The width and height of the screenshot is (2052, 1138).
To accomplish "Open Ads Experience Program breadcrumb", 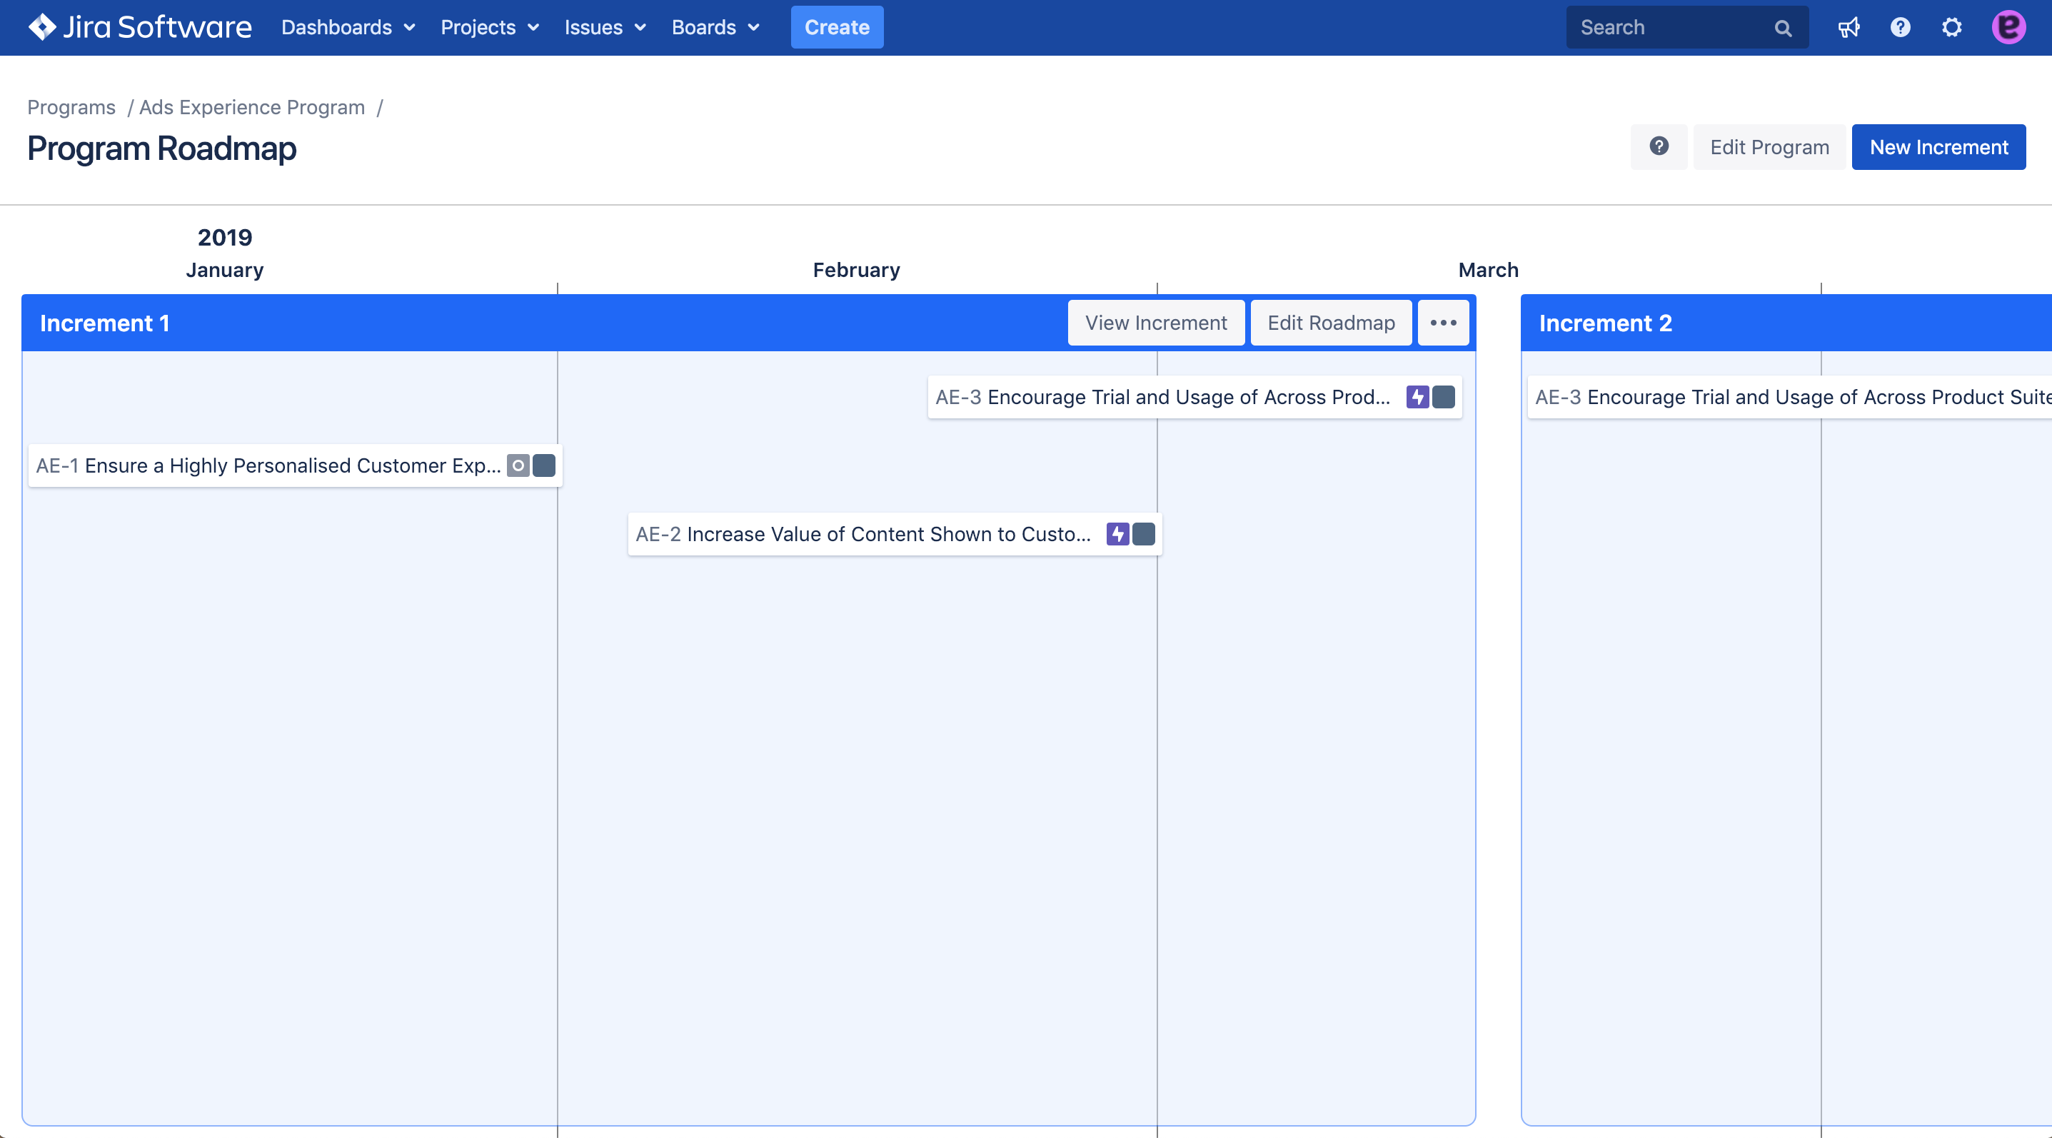I will click(252, 106).
